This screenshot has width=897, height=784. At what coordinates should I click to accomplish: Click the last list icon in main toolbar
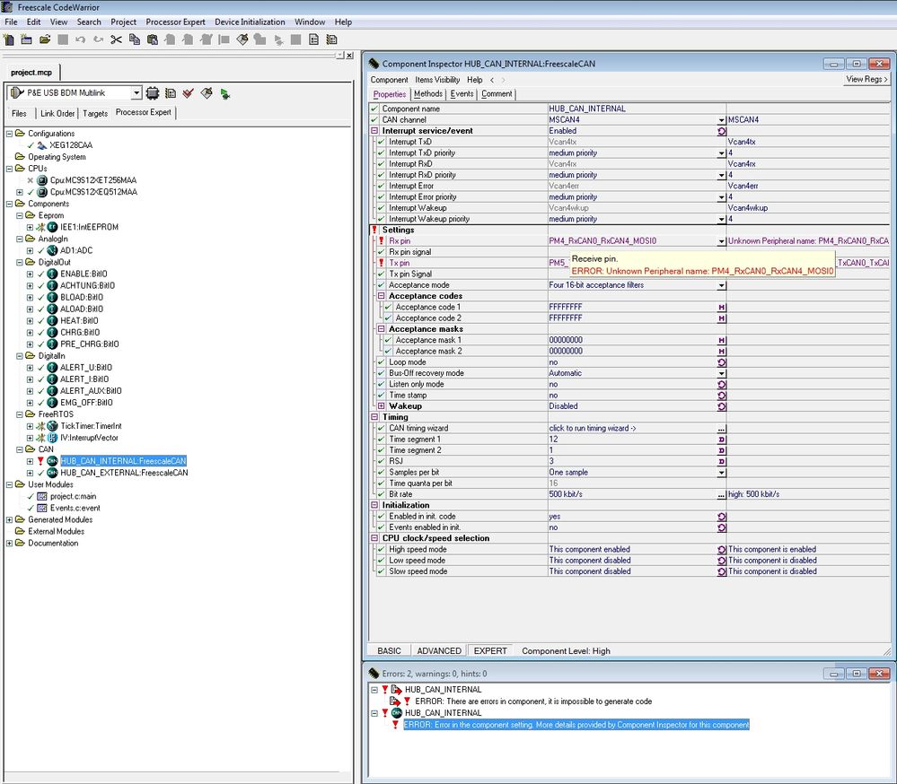tap(331, 39)
